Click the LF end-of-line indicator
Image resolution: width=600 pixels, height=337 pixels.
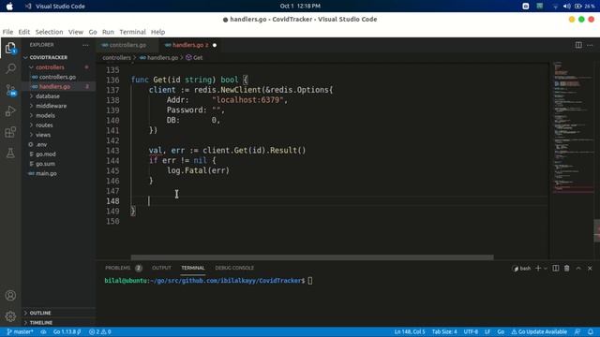click(487, 331)
